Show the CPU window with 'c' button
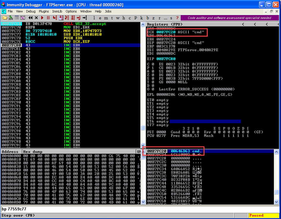 point(130,18)
